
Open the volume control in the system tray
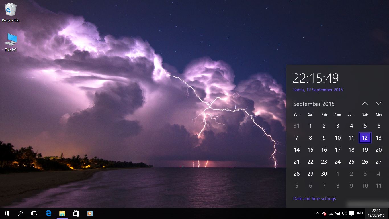click(344, 213)
